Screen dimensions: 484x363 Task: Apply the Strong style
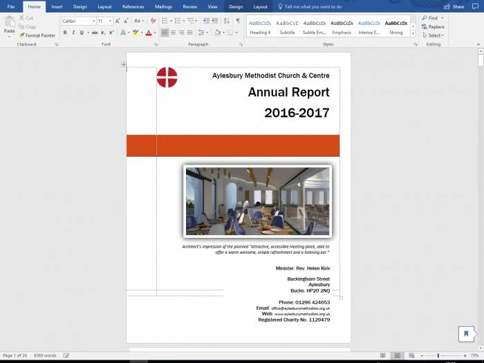tap(396, 27)
